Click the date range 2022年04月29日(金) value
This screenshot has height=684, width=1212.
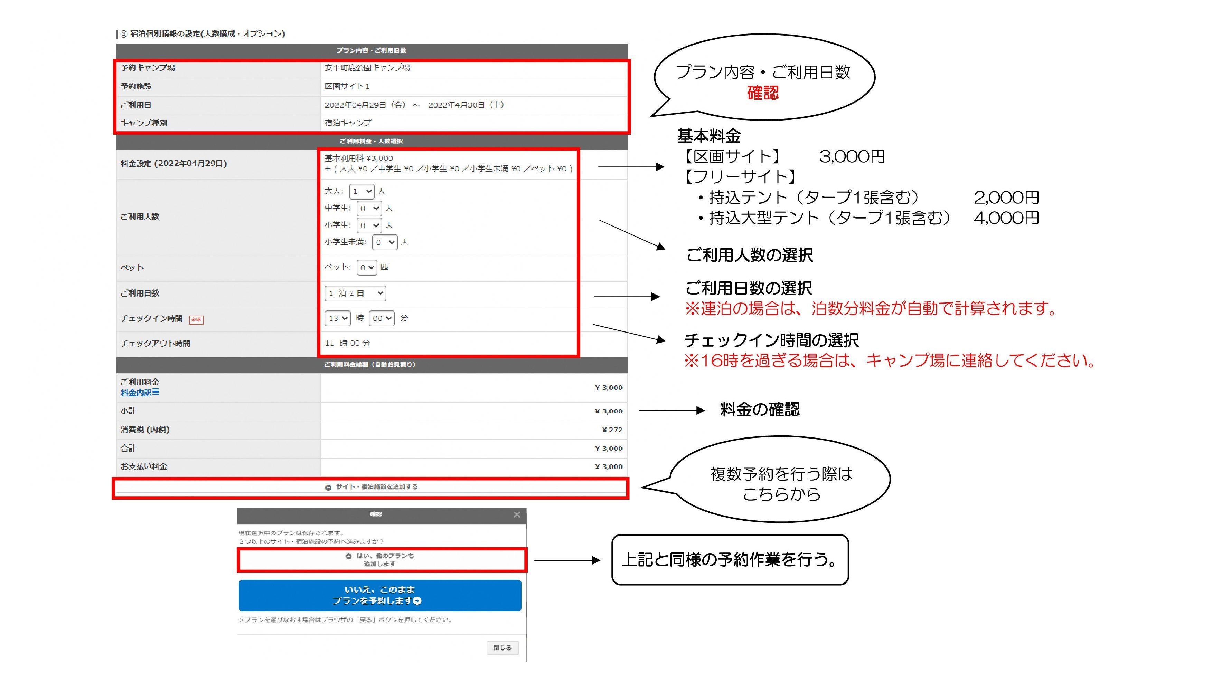tap(414, 105)
